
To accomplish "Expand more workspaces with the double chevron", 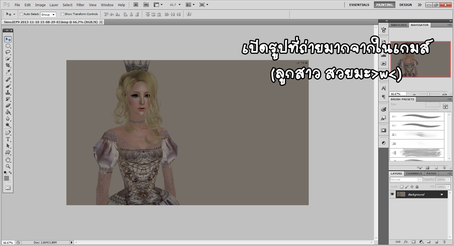I will coord(420,5).
